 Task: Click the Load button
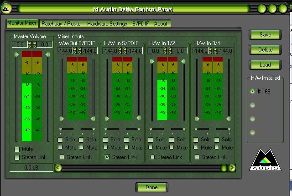265,65
